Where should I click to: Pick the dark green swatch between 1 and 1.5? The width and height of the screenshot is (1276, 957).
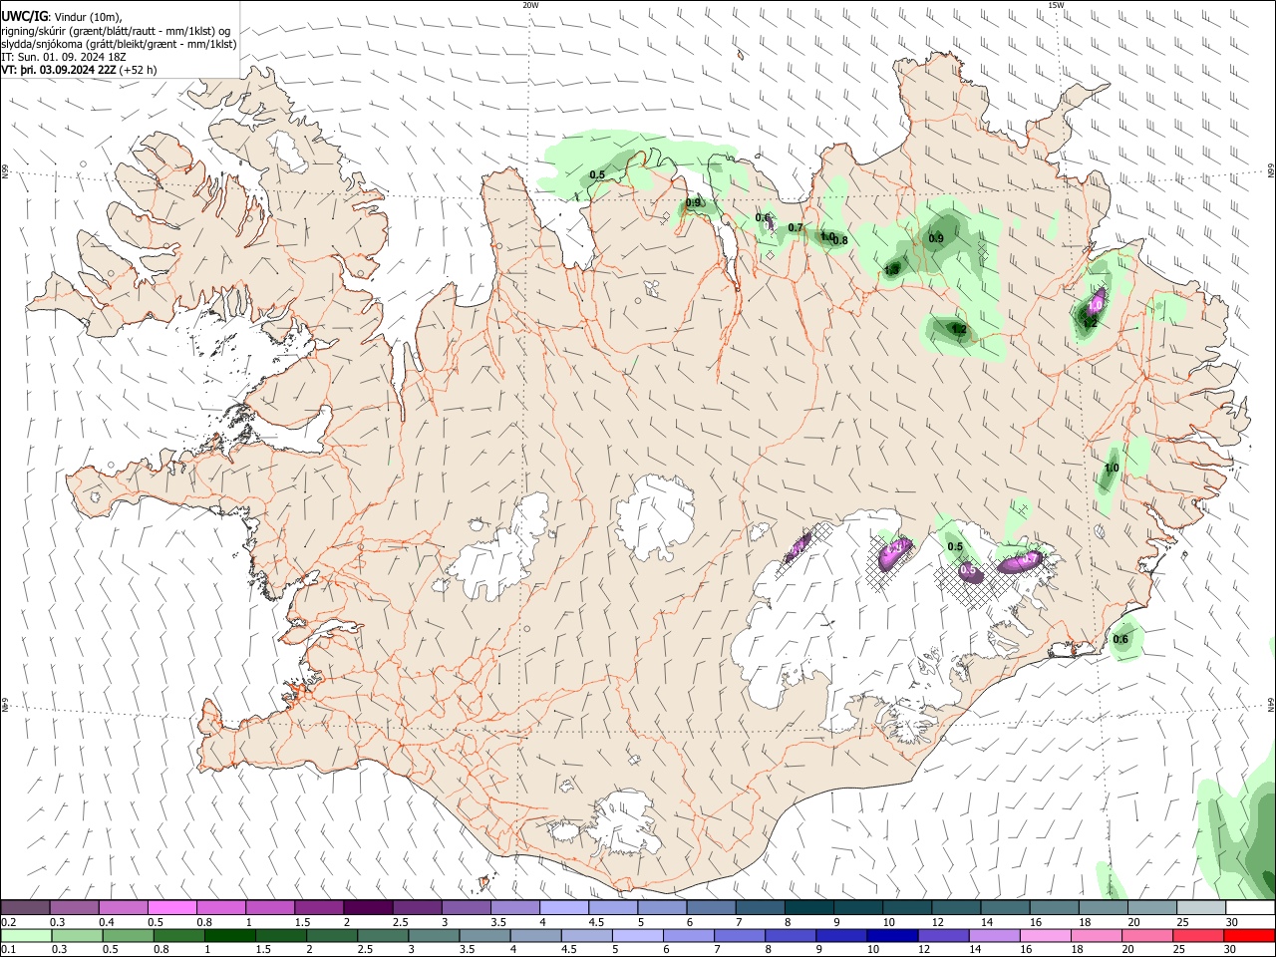(230, 936)
